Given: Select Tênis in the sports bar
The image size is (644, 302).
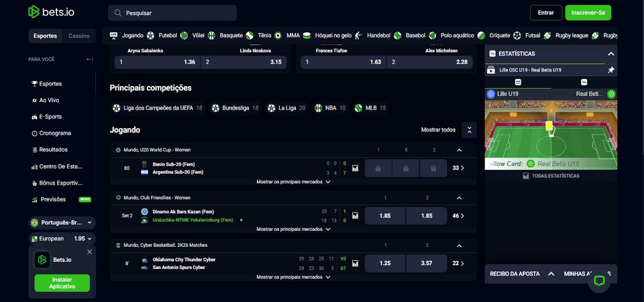Looking at the screenshot, I should click(259, 36).
